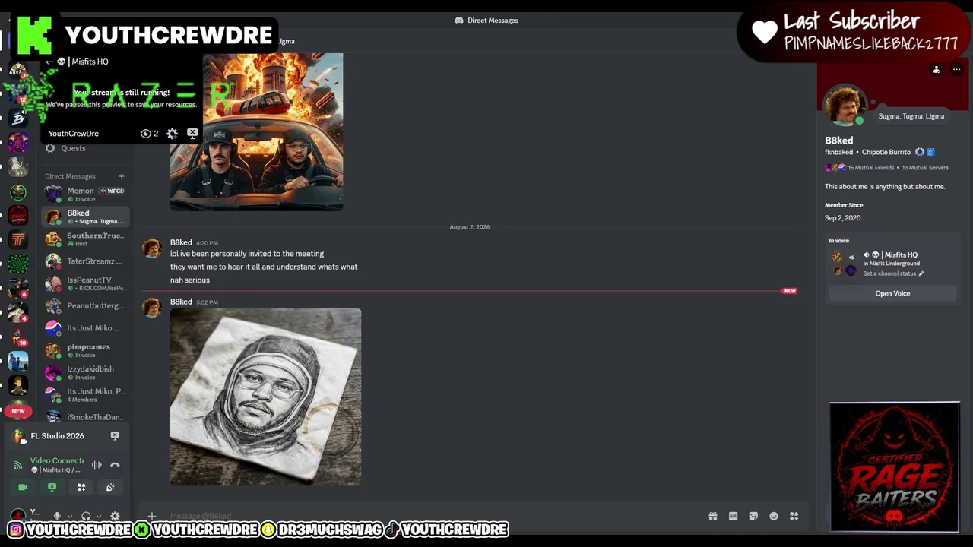Toggle camera in voice panel
Image resolution: width=973 pixels, height=547 pixels.
pos(23,487)
